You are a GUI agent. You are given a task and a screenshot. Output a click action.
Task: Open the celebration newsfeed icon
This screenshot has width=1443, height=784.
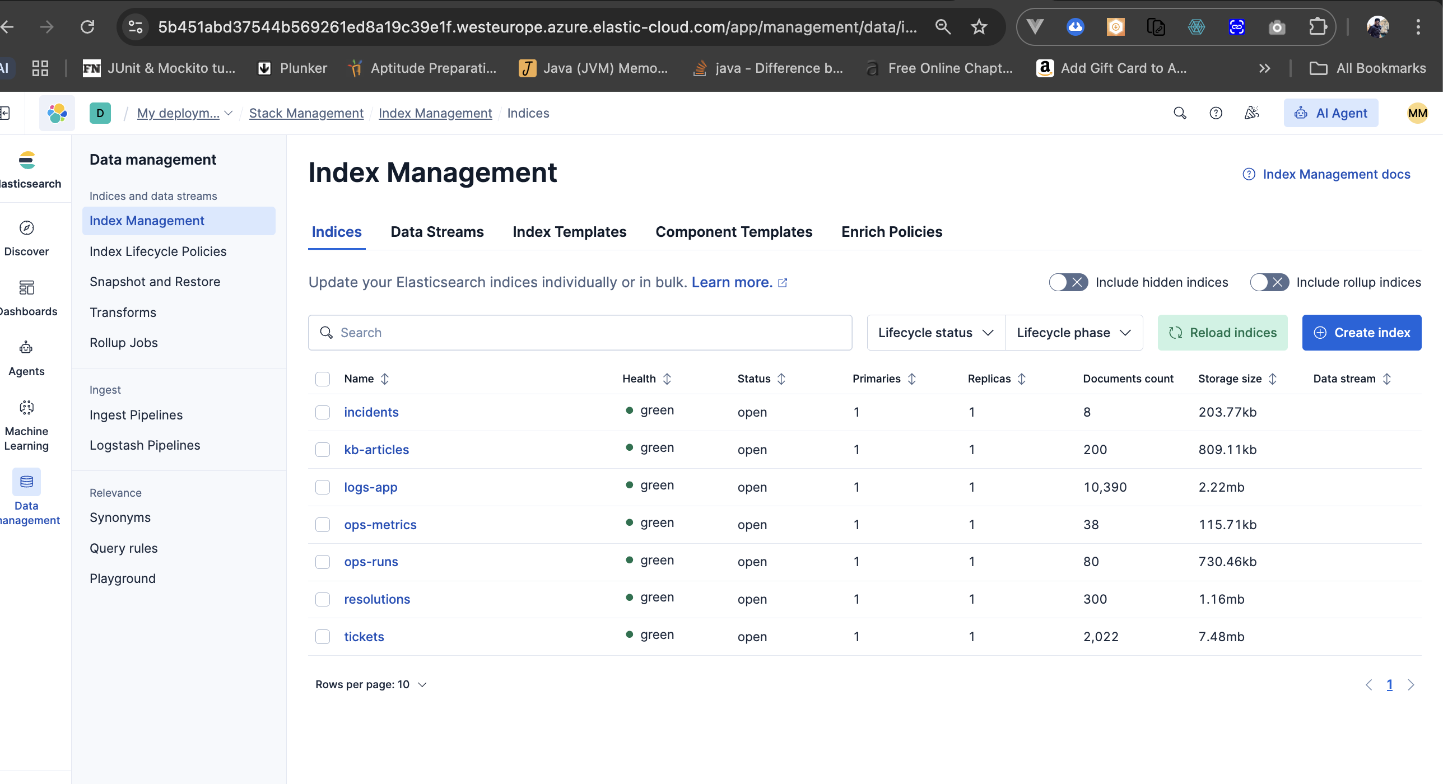(x=1252, y=113)
